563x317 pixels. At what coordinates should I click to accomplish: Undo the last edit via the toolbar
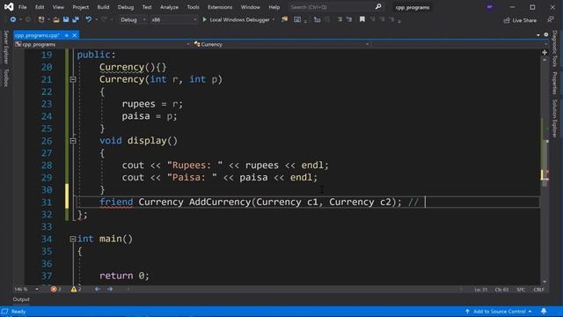tap(88, 19)
